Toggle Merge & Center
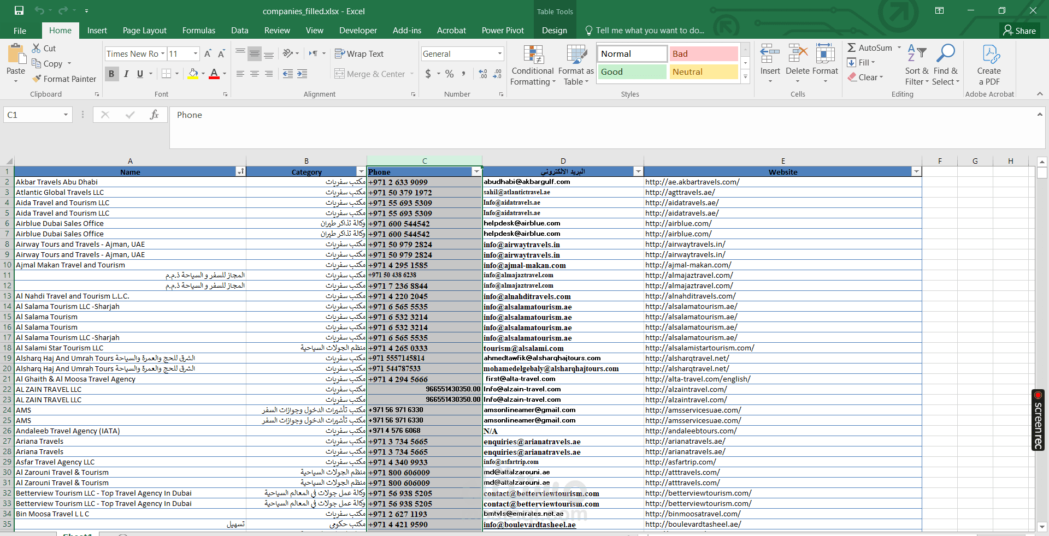This screenshot has height=536, width=1049. click(x=370, y=74)
